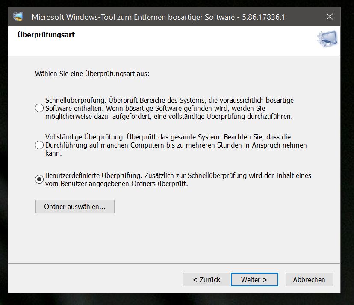354x305 pixels.
Task: Select the Vollständige Überprüfung radio button
Action: pyautogui.click(x=39, y=145)
